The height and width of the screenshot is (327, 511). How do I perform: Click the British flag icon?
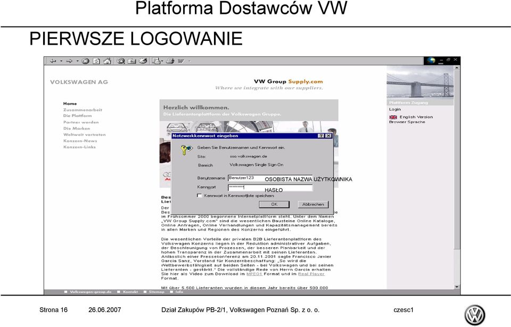point(393,118)
